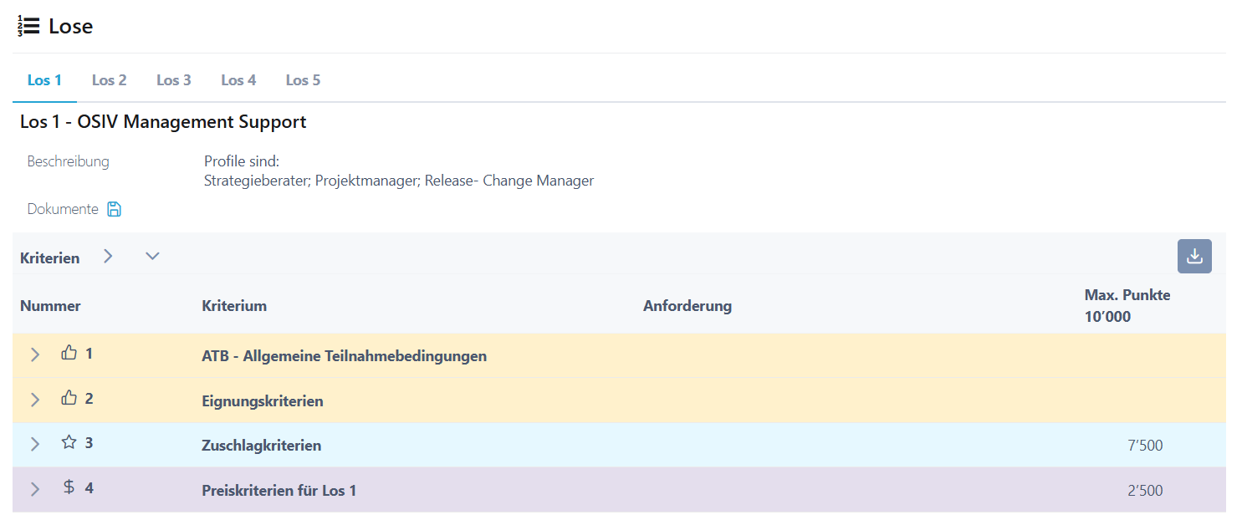Switch to the Los 1 tab

(x=44, y=80)
